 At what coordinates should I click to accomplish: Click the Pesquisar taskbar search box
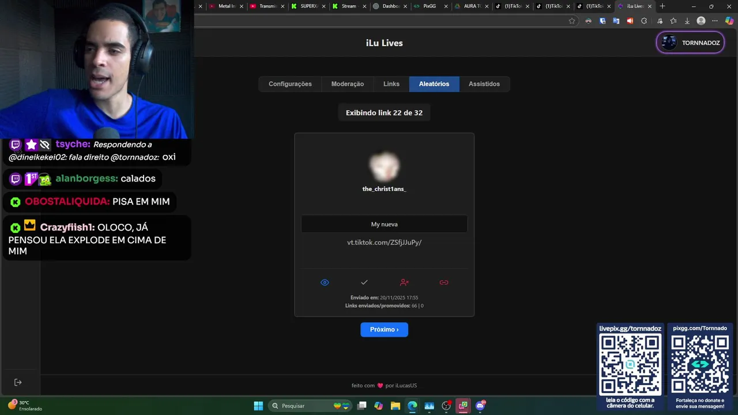pos(311,406)
